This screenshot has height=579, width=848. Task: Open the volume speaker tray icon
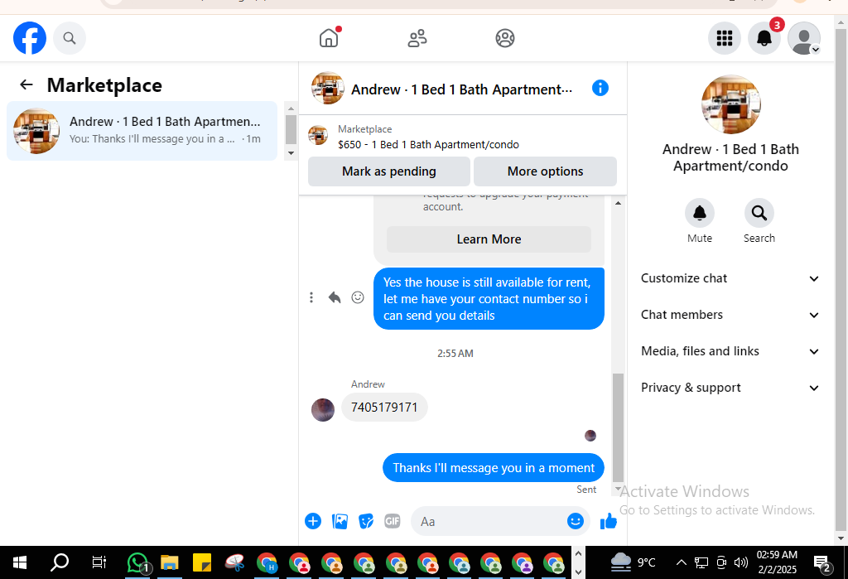tap(741, 562)
